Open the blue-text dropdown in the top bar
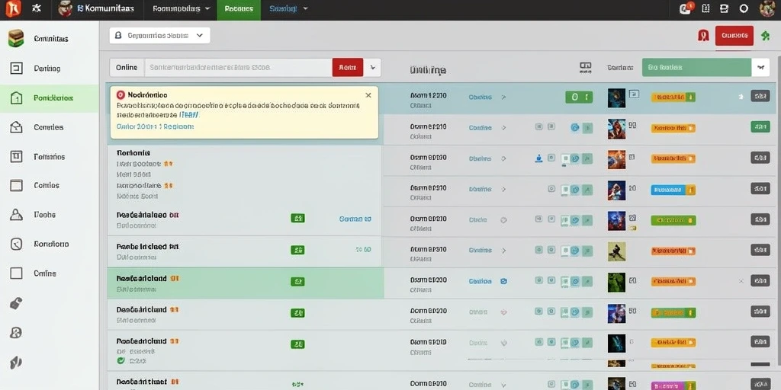This screenshot has width=781, height=390. (x=288, y=8)
